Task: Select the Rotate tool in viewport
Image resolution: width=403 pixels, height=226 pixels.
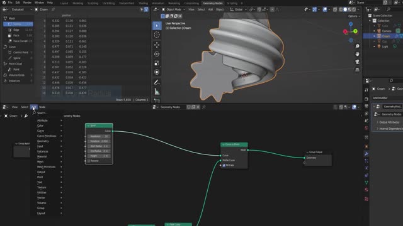Action: coord(157,54)
